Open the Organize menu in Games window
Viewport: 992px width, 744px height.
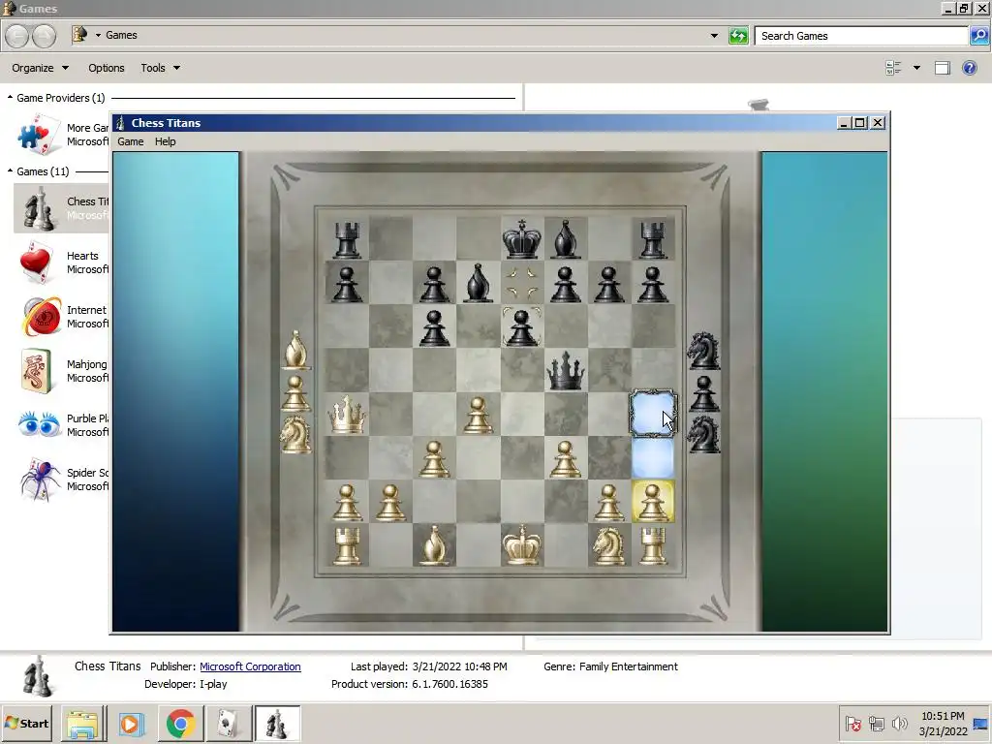[x=40, y=68]
